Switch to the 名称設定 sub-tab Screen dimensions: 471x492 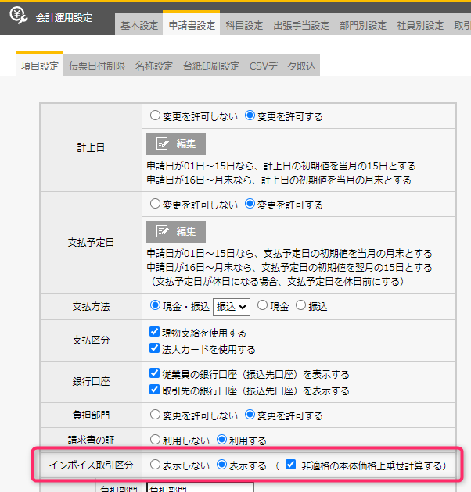click(153, 66)
